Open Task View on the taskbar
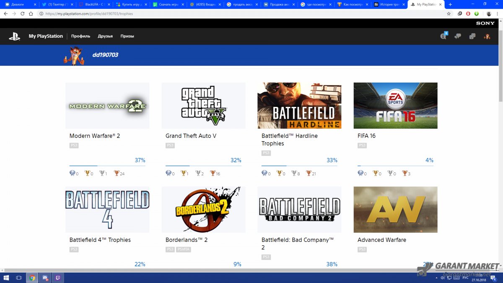Screen dimensions: 503x283 pyautogui.click(x=19, y=278)
